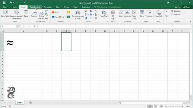This screenshot has width=193, height=108.
Task: Insert a column or bar chart
Action: click(87, 11)
